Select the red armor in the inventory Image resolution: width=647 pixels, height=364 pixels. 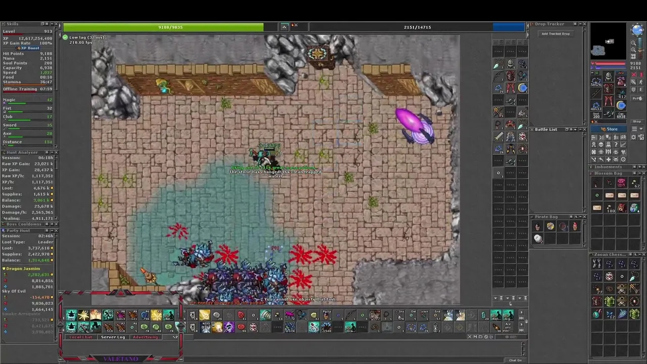608,88
